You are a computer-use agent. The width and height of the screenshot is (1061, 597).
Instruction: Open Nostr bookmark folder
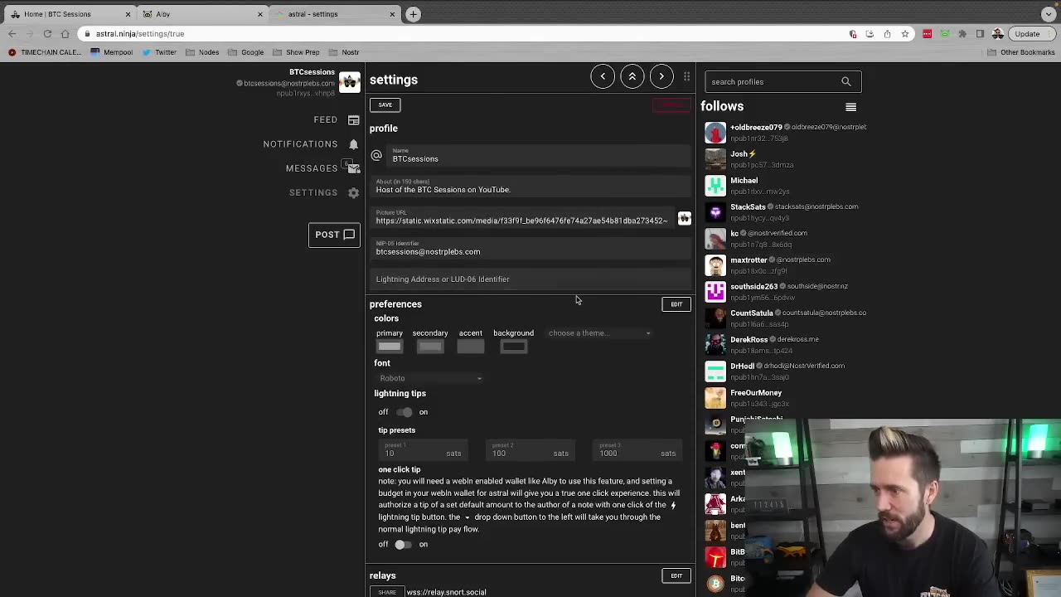[x=345, y=52]
